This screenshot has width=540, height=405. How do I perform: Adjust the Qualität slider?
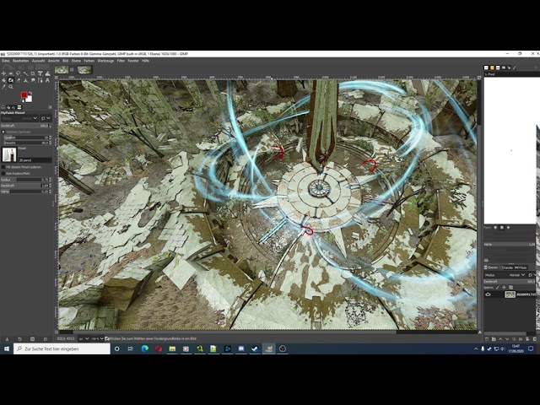pos(27,138)
